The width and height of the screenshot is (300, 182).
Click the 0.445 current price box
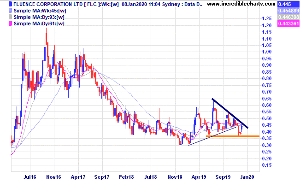tap(288, 4)
